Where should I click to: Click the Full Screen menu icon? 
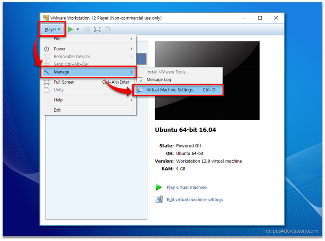click(x=46, y=82)
